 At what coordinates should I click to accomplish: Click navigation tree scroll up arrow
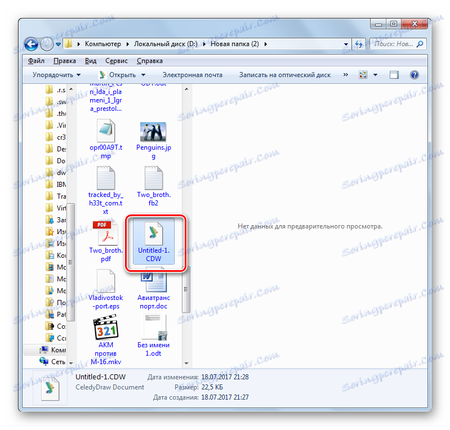[x=71, y=89]
